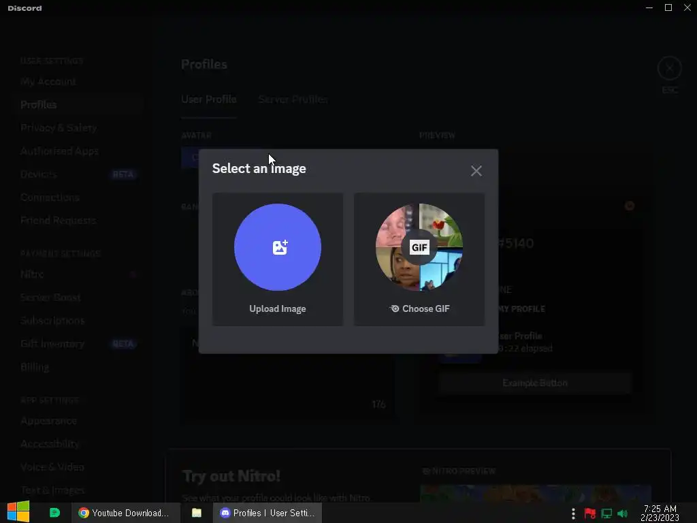The image size is (697, 523).
Task: Open Authorised Apps settings
Action: coord(60,150)
